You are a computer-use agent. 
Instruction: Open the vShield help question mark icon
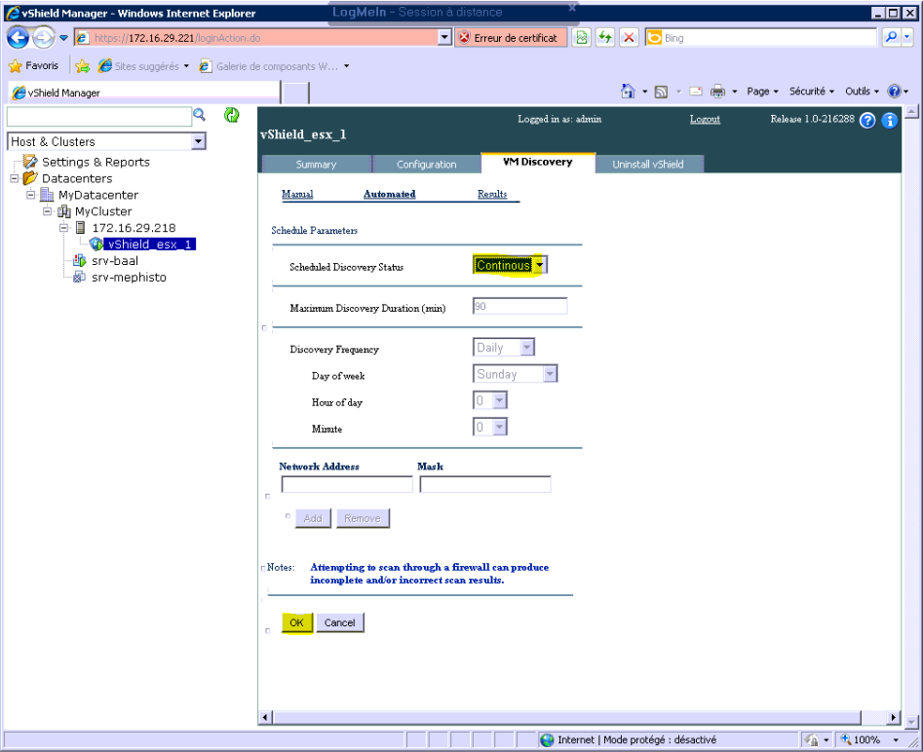[x=867, y=121]
